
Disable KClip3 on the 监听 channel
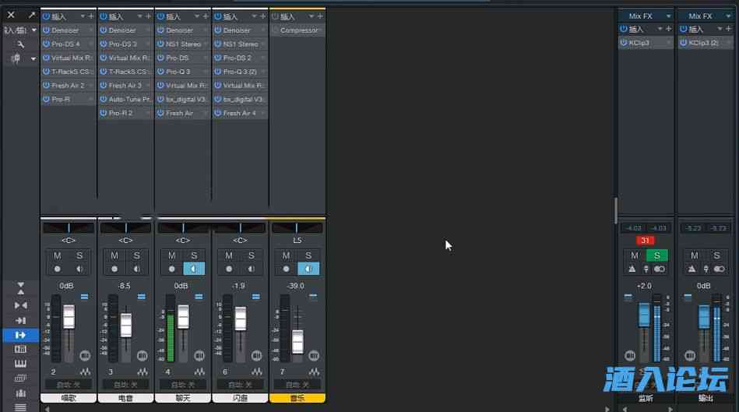pos(623,43)
